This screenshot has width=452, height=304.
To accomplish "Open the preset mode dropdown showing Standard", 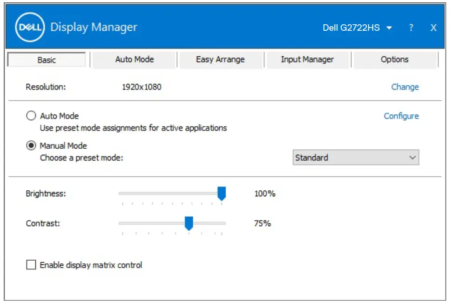I will tap(356, 158).
